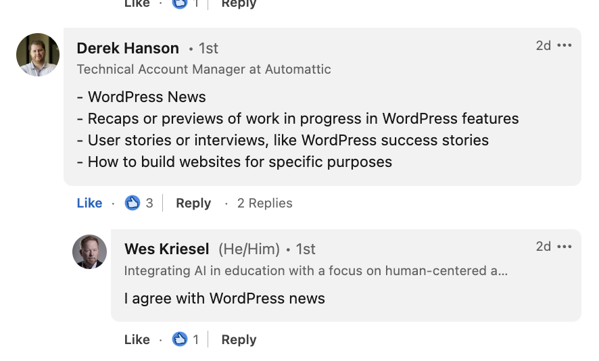Expand the 2 Replies thread
This screenshot has width=599, height=361.
click(265, 203)
